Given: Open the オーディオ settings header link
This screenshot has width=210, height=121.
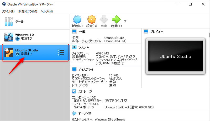Looking at the screenshot, I should tap(85, 113).
